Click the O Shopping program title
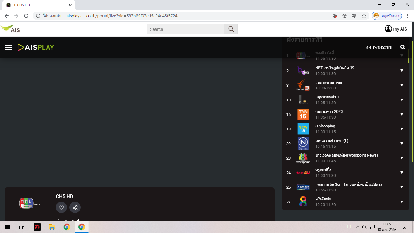Screen dimensions: 414x233 click(x=325, y=126)
